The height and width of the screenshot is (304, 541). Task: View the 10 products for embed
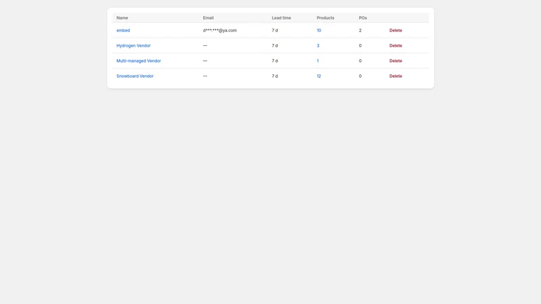pyautogui.click(x=319, y=30)
